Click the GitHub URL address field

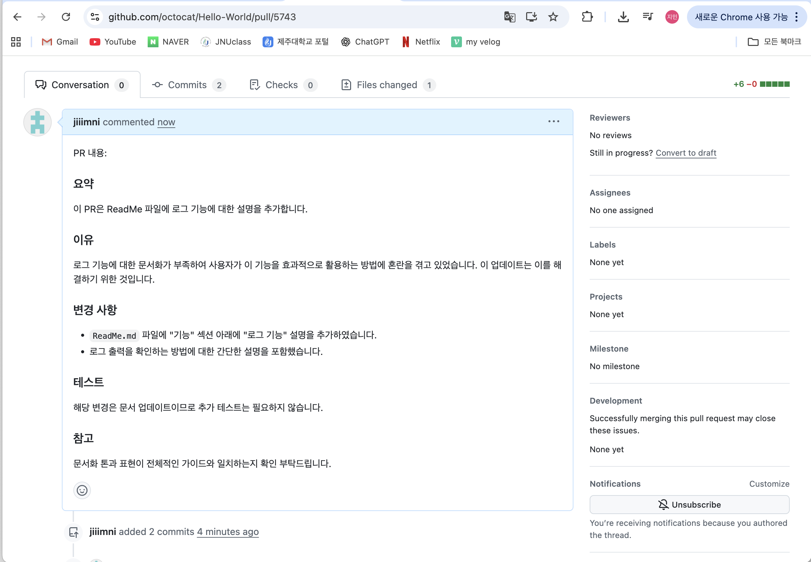click(x=202, y=17)
